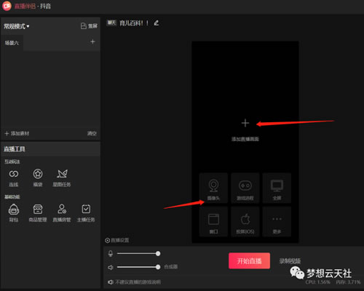The width and height of the screenshot is (364, 291).
Task: Mute the microphone icon
Action: coord(111,254)
